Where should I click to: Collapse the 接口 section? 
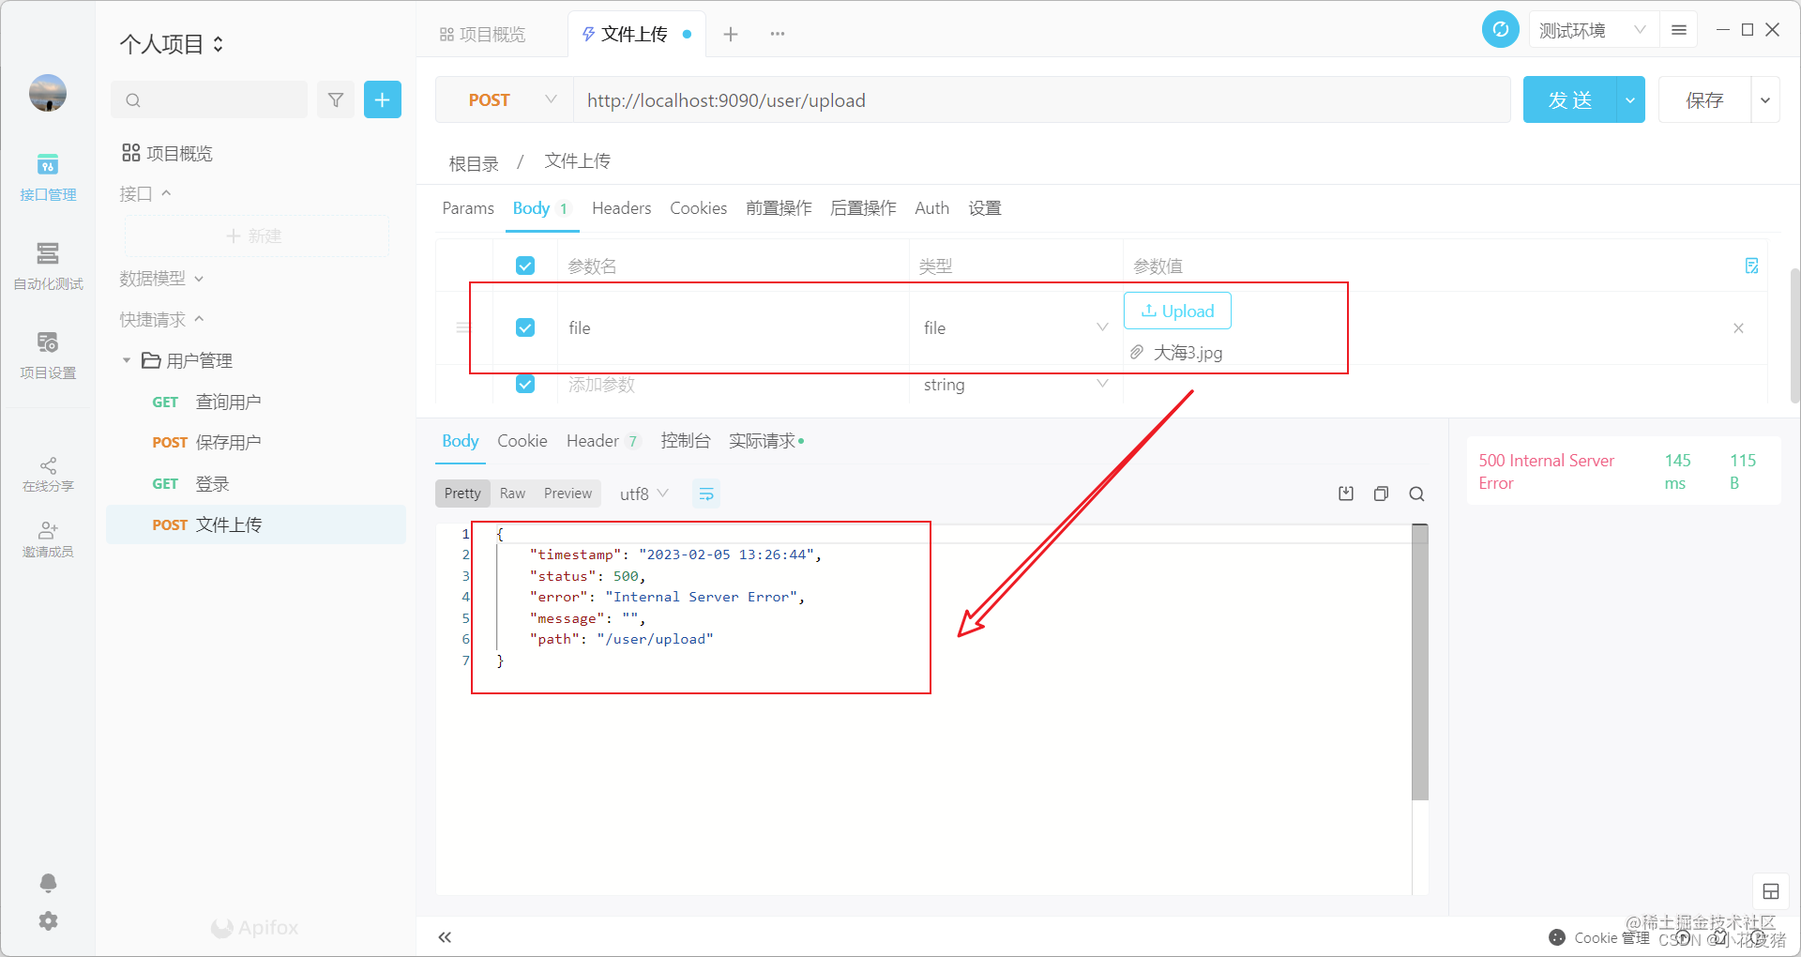tap(145, 194)
